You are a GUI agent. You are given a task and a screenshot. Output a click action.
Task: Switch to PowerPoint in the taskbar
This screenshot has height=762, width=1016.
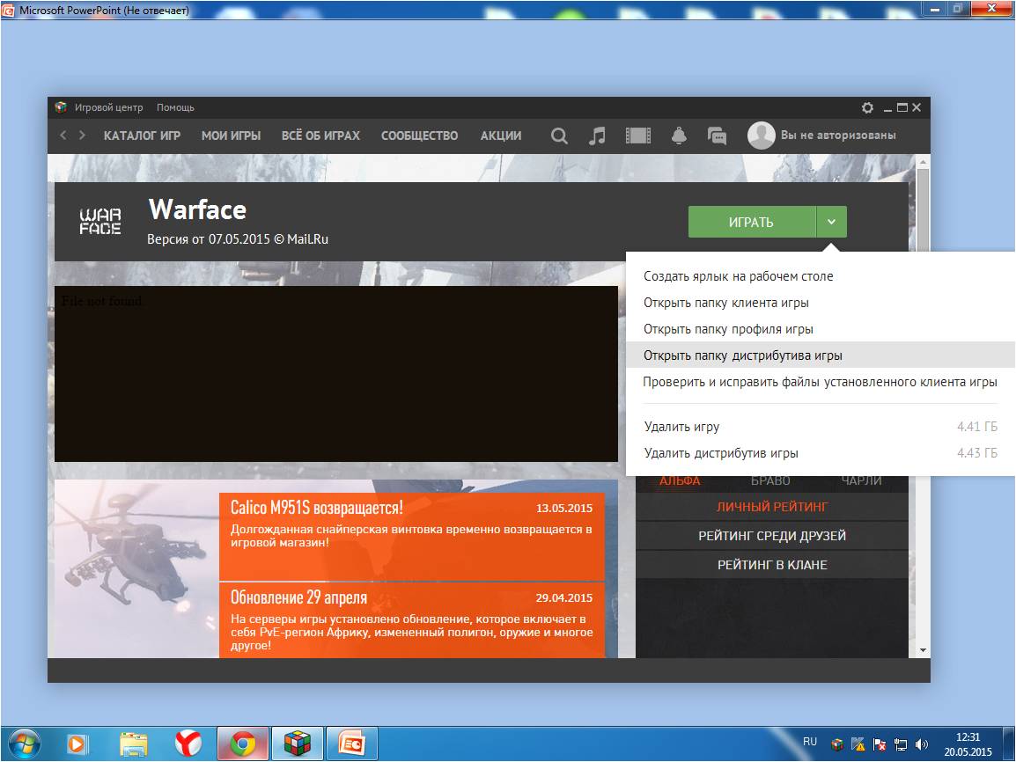point(352,744)
